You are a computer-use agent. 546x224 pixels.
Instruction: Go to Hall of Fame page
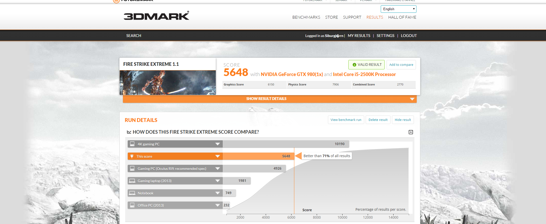[x=402, y=17]
